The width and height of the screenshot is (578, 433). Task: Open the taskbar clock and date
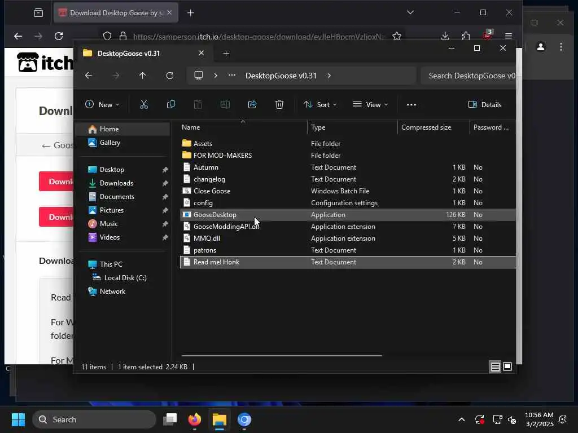539,419
